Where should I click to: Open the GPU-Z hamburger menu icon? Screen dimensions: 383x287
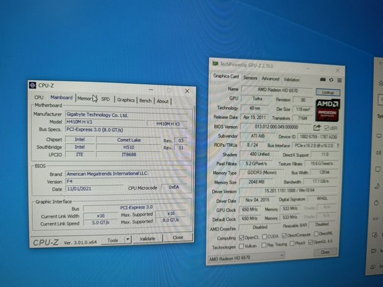pos(340,80)
